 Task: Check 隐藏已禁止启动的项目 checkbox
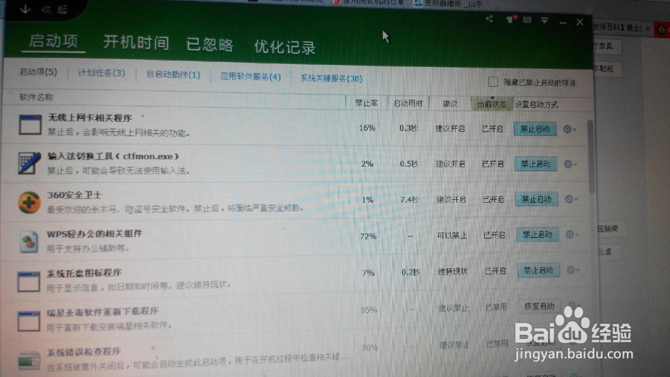click(x=493, y=81)
